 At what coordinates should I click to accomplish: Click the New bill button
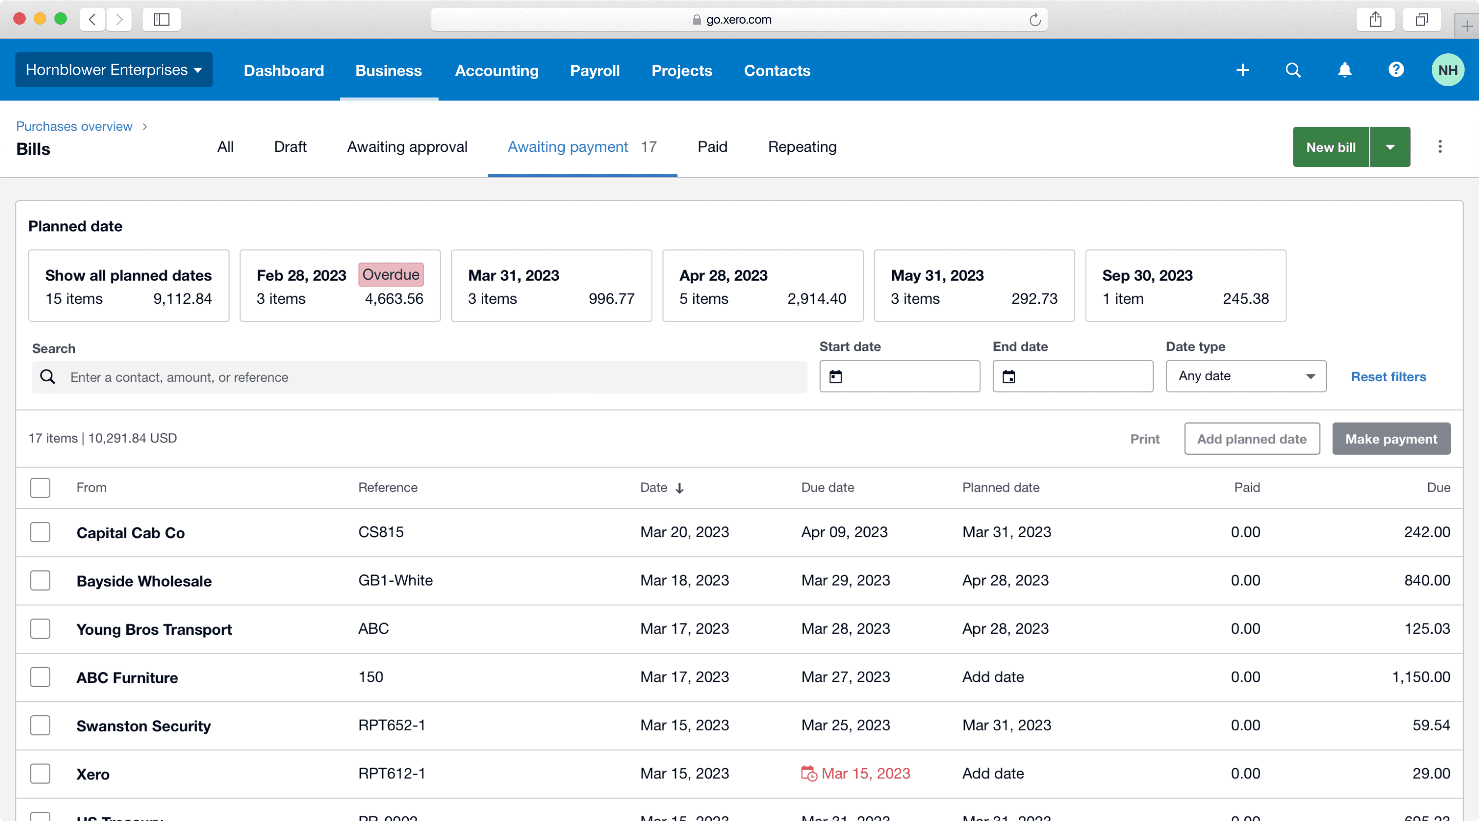1331,147
